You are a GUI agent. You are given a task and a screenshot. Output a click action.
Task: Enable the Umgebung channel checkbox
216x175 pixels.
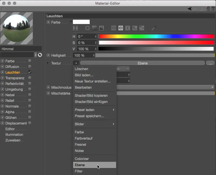point(30,89)
